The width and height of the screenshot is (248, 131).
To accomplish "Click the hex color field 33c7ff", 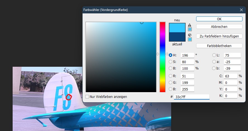I will point(192,97).
